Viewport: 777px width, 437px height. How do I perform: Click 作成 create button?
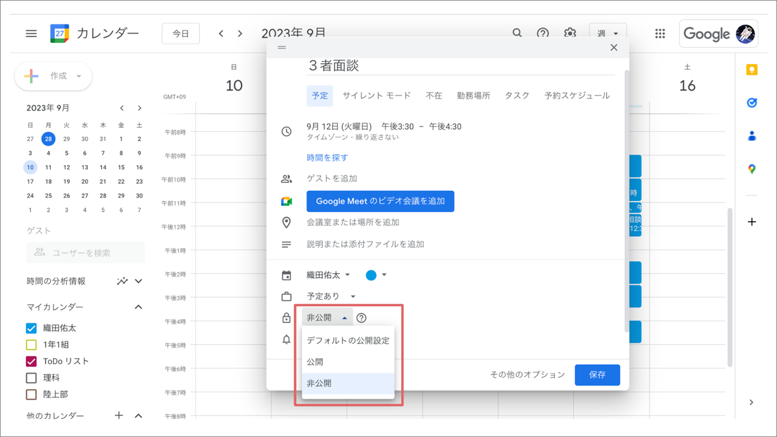point(53,77)
